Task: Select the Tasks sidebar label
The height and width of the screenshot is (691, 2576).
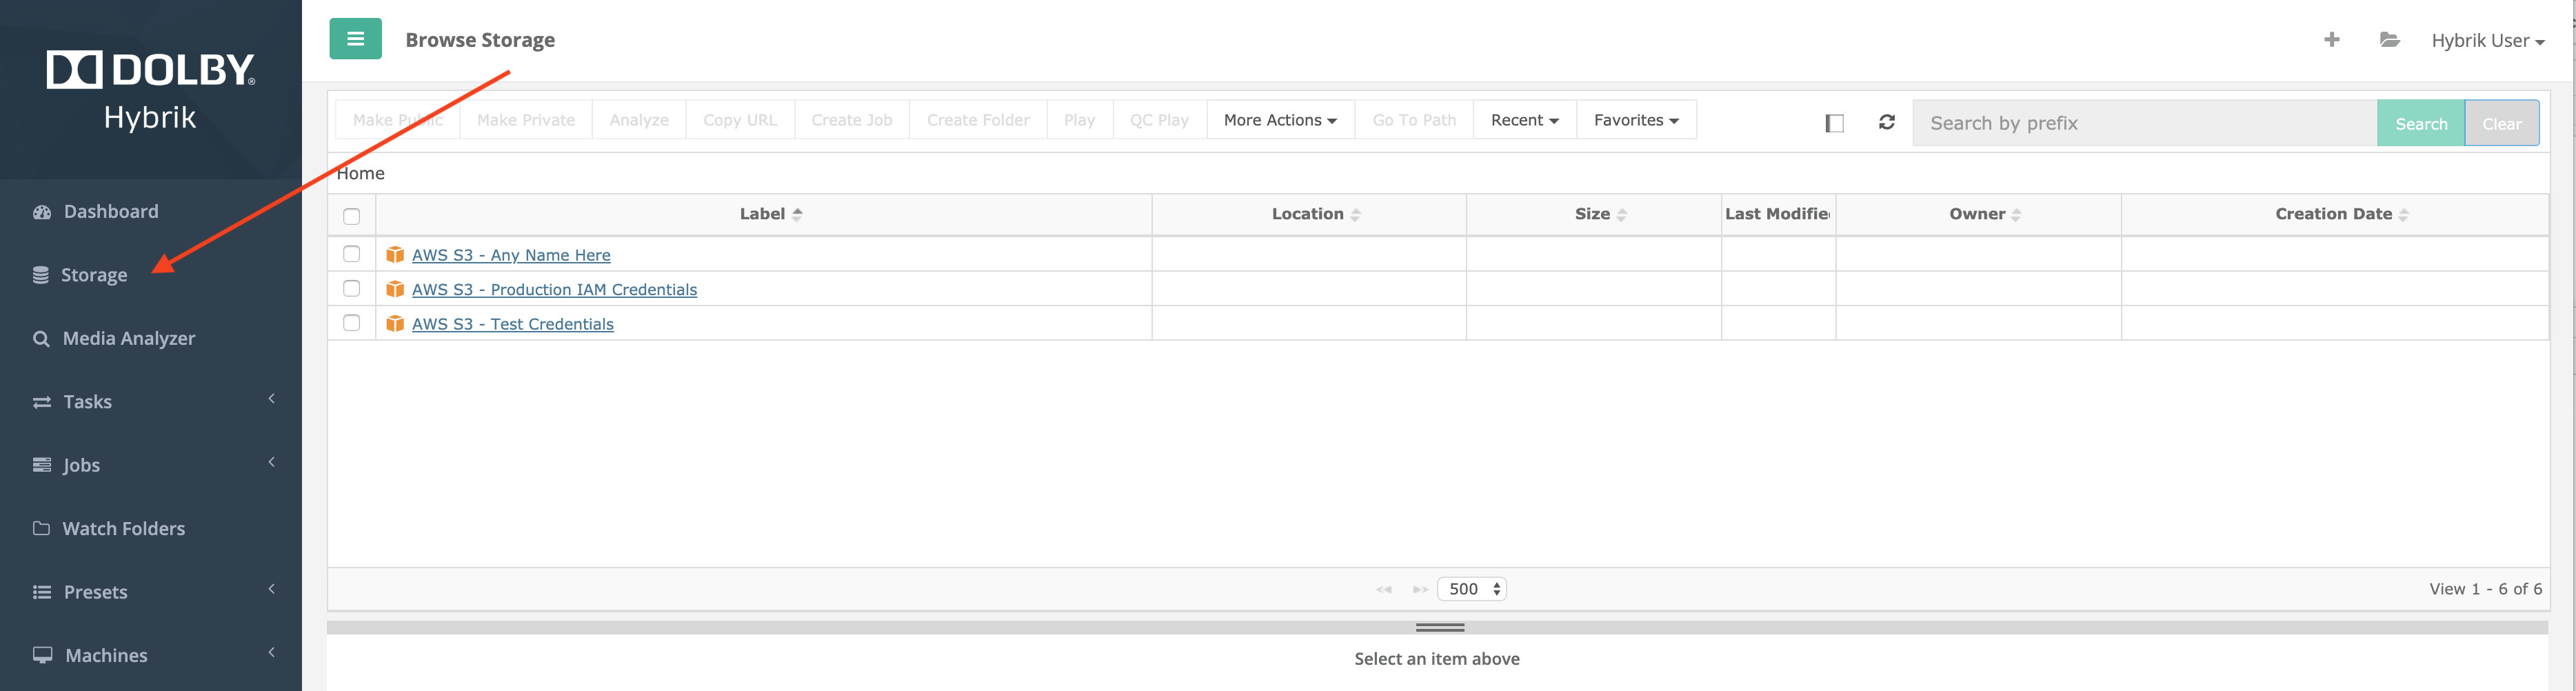Action: pos(87,402)
